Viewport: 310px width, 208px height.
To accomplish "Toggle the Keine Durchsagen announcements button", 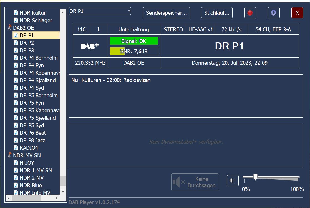I will click(195, 182).
